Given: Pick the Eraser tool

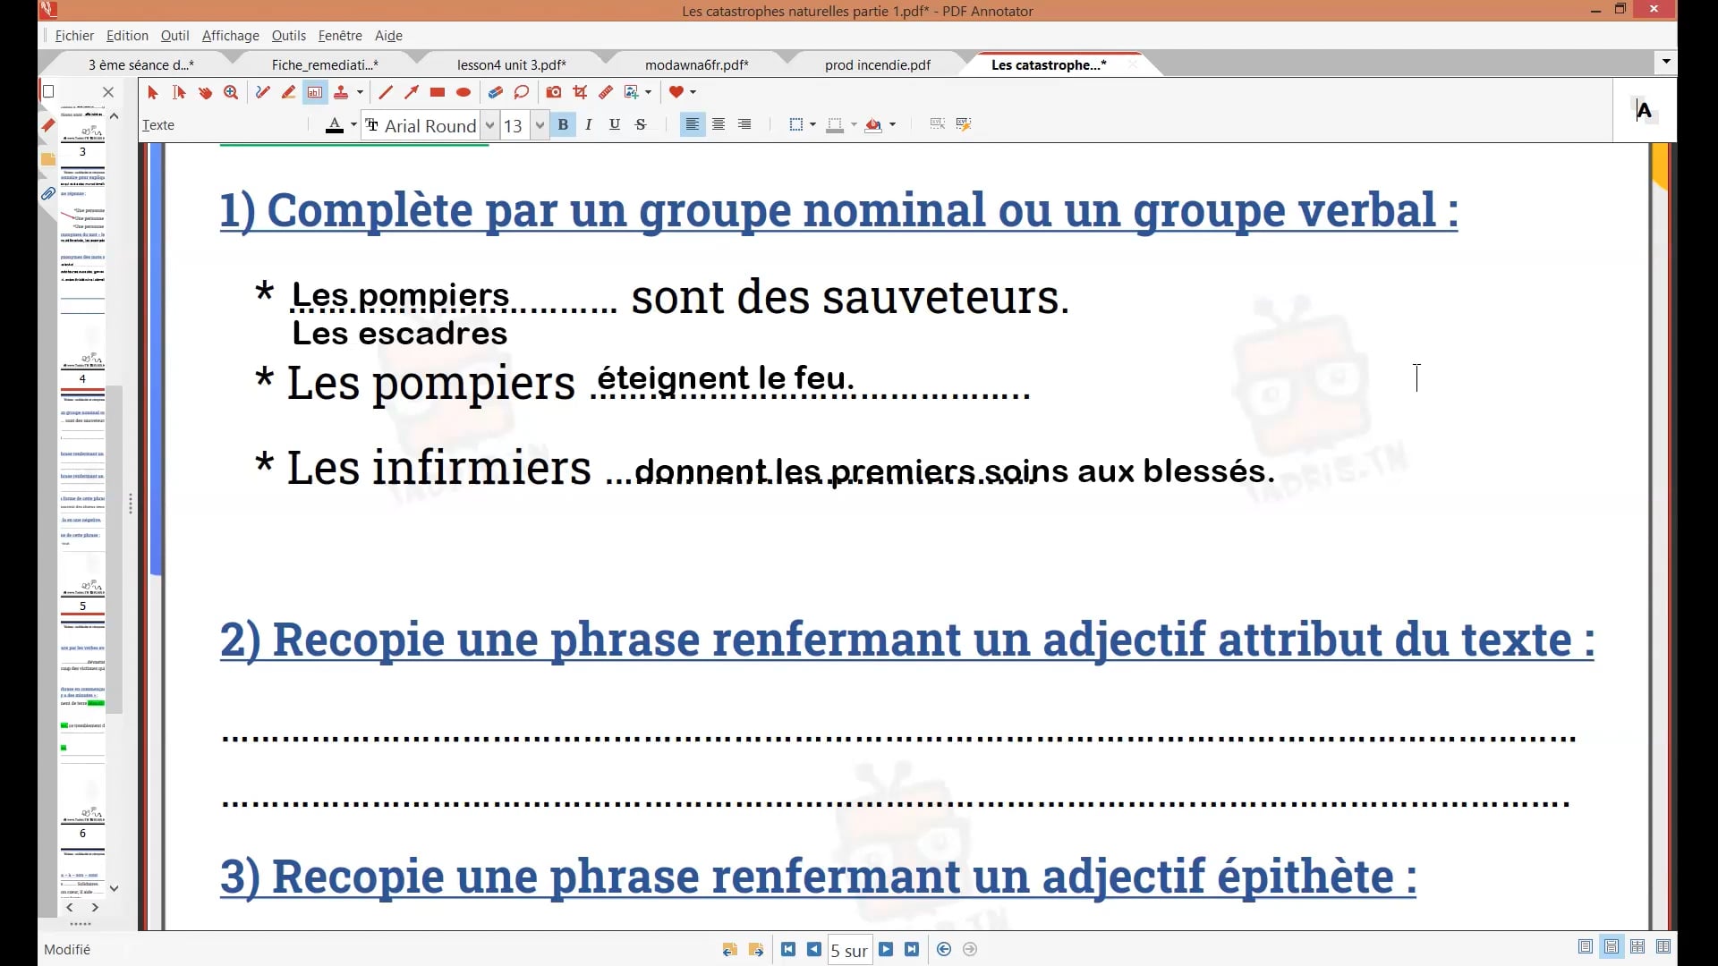Looking at the screenshot, I should [x=495, y=92].
